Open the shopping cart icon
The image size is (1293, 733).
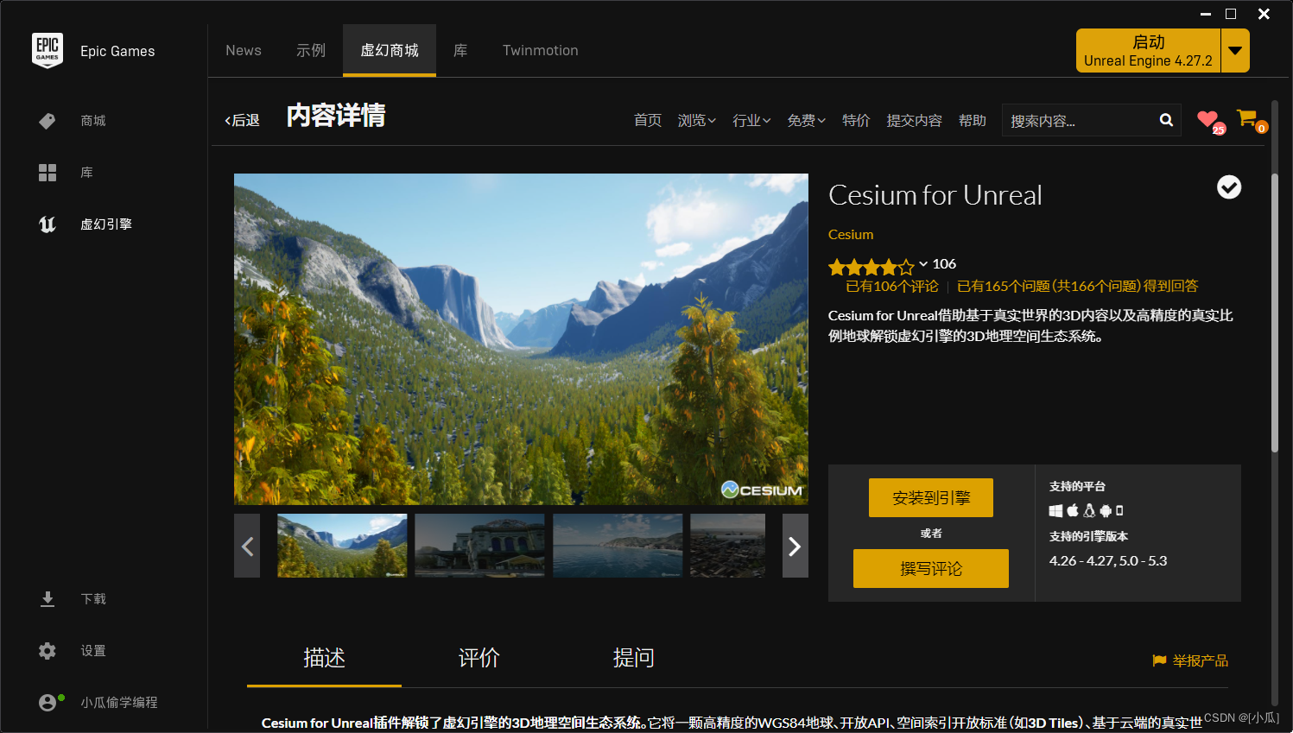pyautogui.click(x=1246, y=118)
